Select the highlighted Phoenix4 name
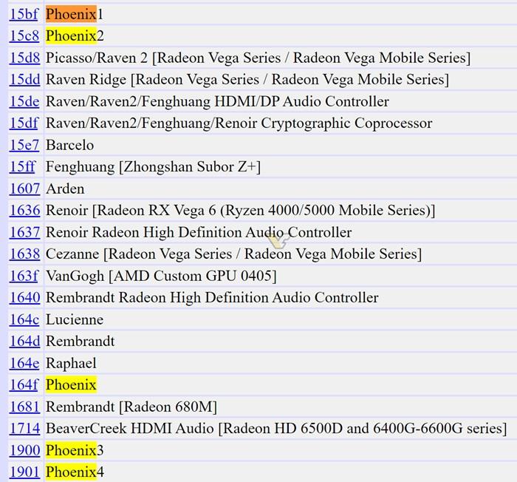 tap(75, 472)
